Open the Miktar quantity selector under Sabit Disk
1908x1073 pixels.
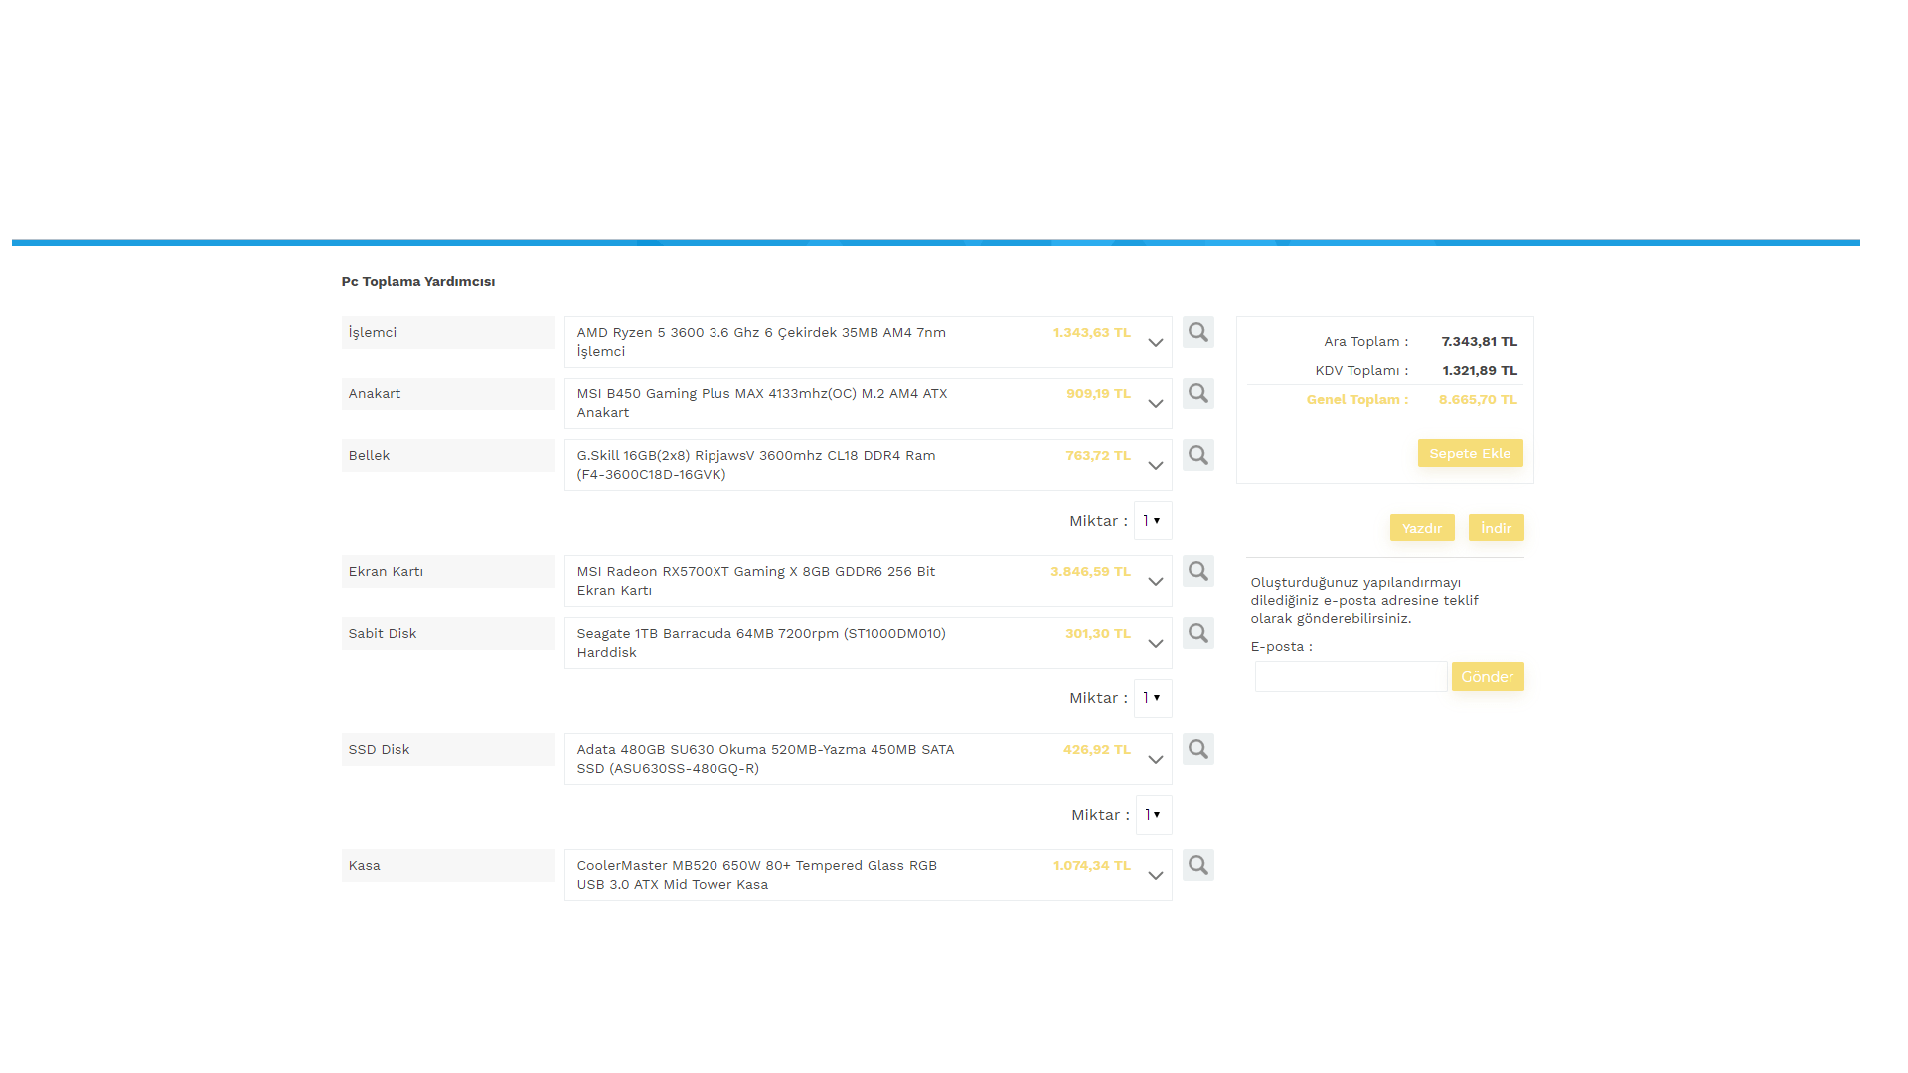(1152, 698)
